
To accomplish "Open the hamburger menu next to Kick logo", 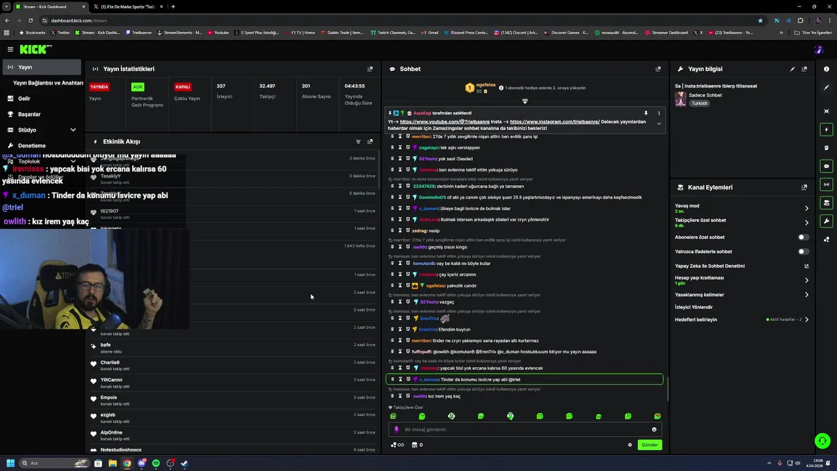I will pyautogui.click(x=10, y=49).
